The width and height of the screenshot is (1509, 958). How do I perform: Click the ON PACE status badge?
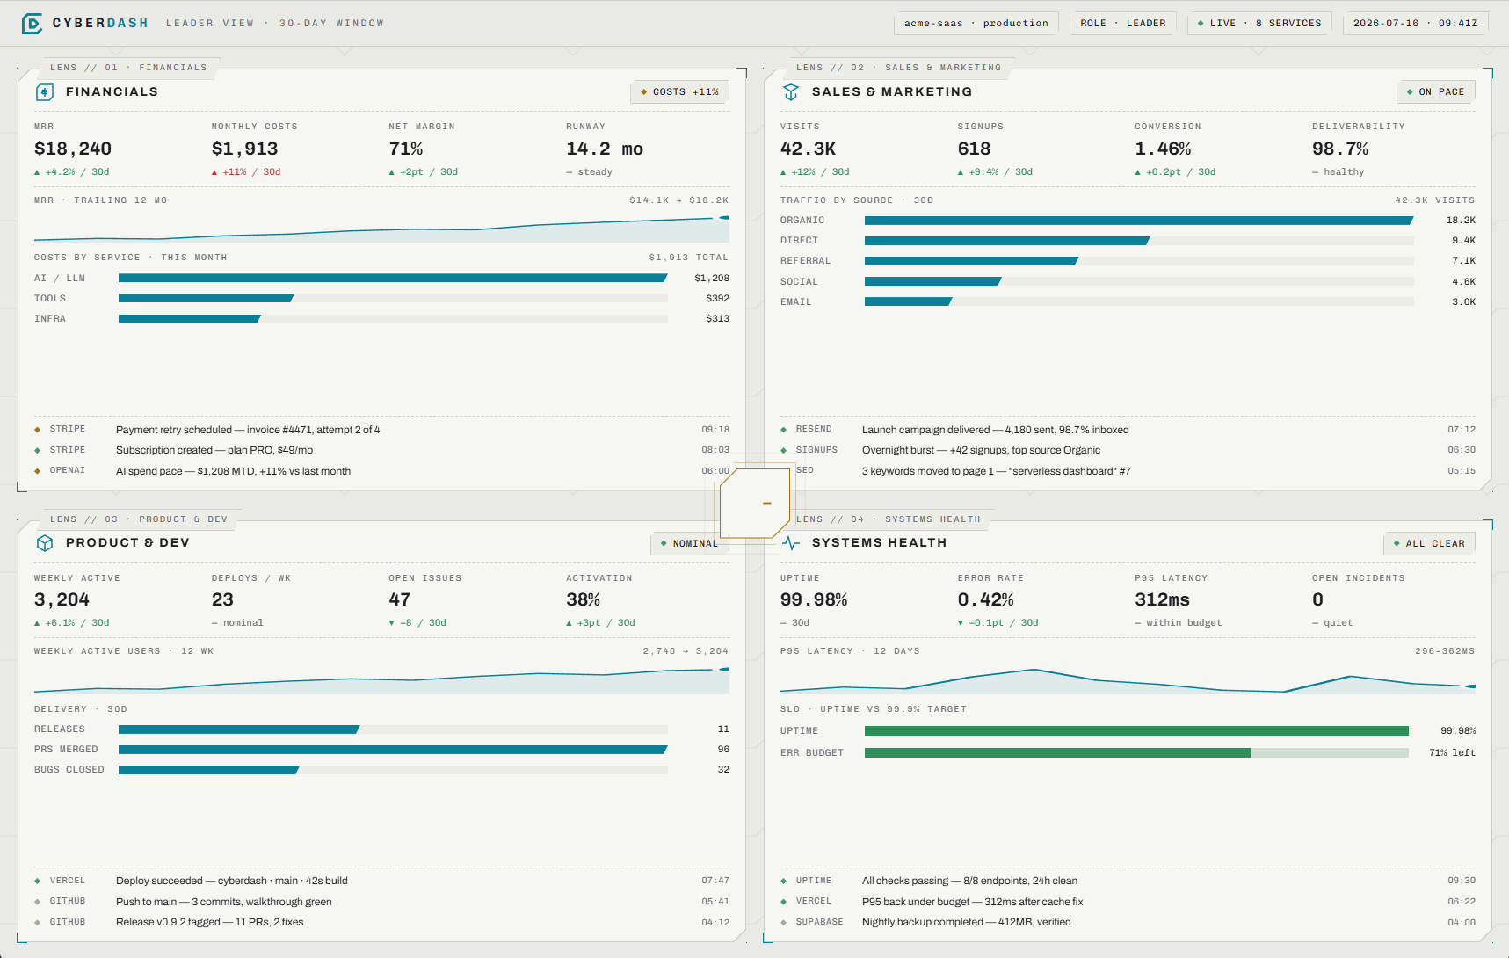click(x=1435, y=92)
